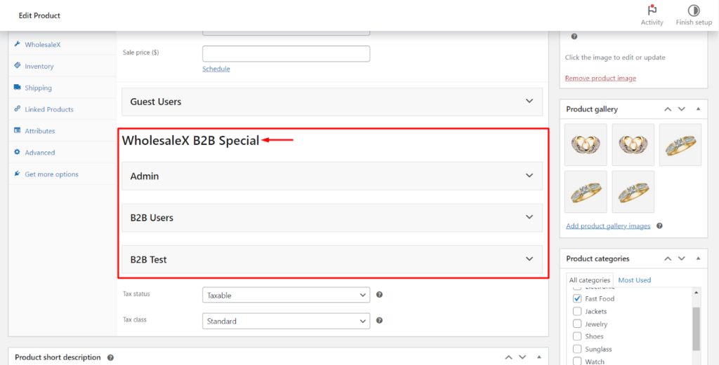This screenshot has height=365, width=719.
Task: Click help icon beside Add product gallery images
Action: click(x=659, y=226)
